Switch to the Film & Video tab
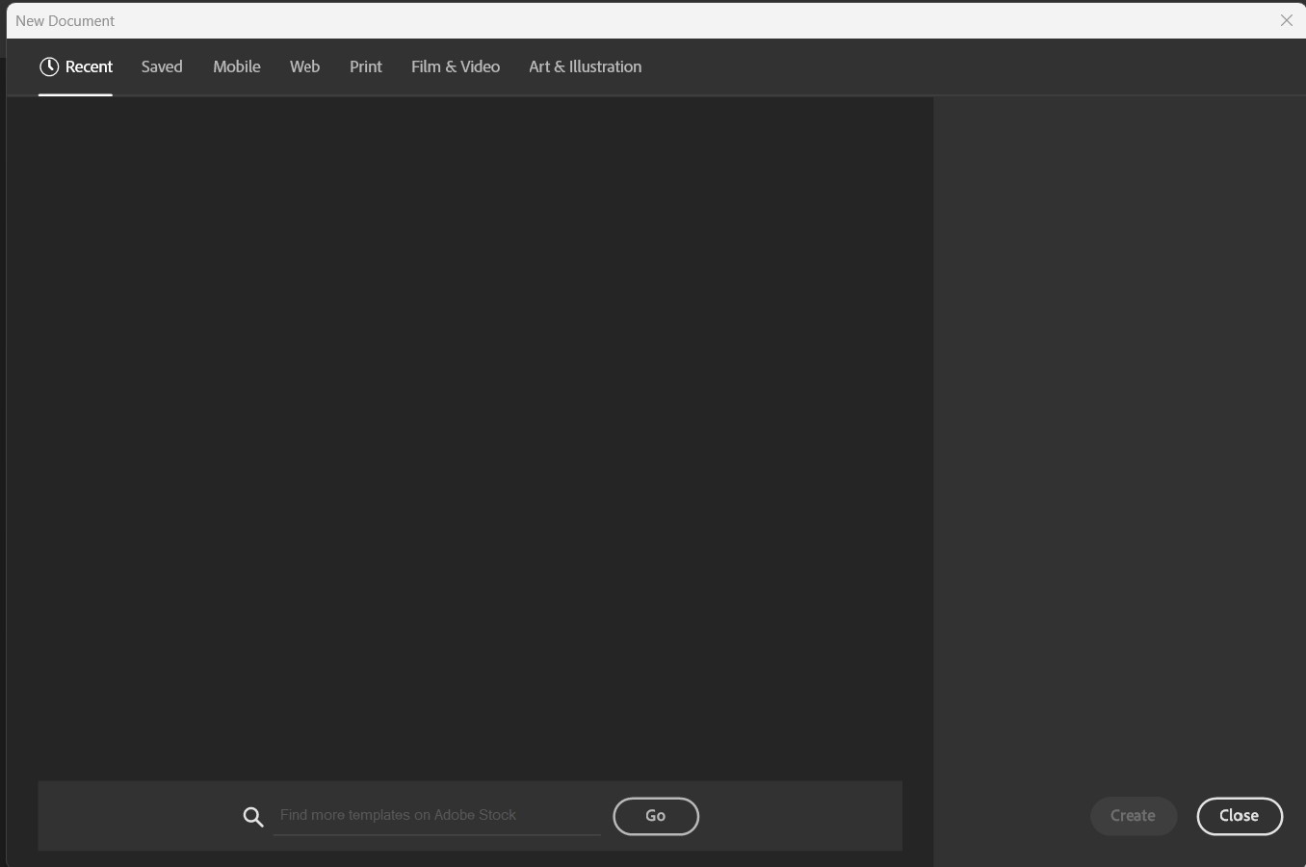The height and width of the screenshot is (867, 1306). (455, 66)
